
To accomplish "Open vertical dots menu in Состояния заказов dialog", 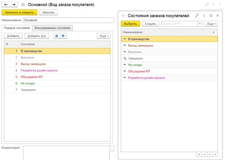I will click(204, 16).
